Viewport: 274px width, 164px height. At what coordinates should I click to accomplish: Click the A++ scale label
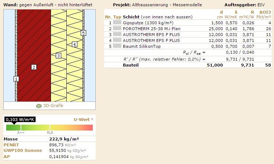tap(21, 133)
